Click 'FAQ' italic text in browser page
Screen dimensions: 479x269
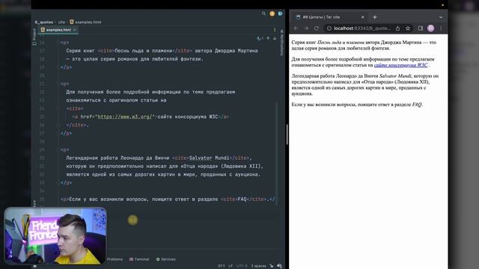(417, 105)
